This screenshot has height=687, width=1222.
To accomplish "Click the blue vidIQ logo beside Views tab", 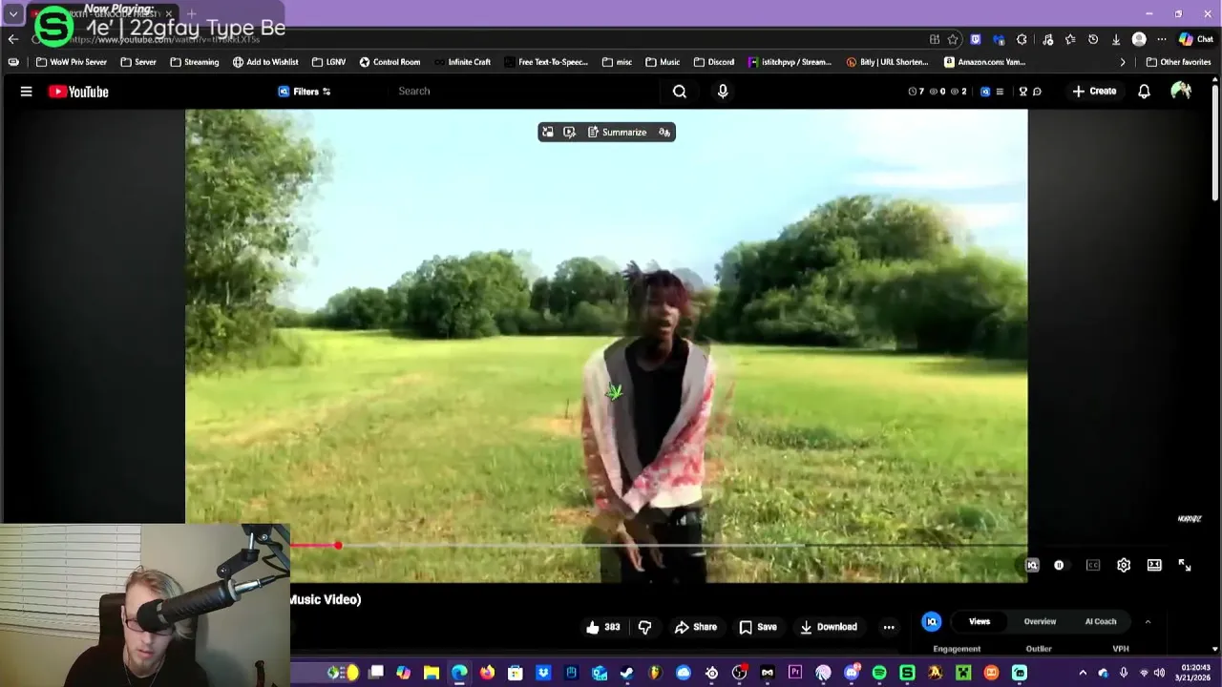I will [x=932, y=621].
